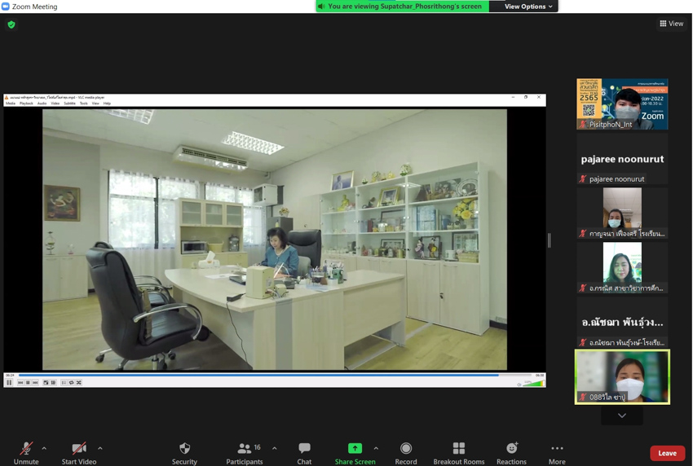Expand video settings arrow beside Start Video
This screenshot has height=466, width=693.
click(x=100, y=448)
